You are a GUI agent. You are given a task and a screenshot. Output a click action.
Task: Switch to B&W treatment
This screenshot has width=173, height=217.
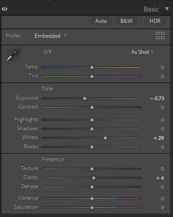(126, 21)
